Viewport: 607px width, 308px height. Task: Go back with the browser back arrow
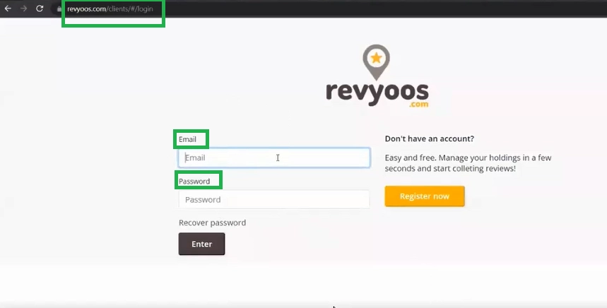click(8, 8)
